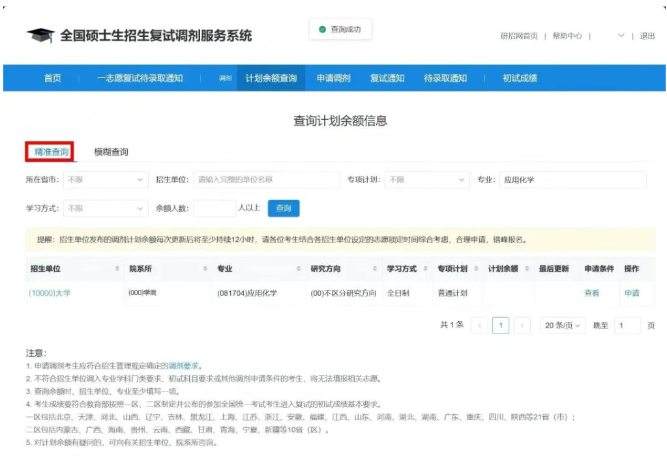Expand the 专项计划 dropdown
This screenshot has width=667, height=469.
click(x=426, y=180)
